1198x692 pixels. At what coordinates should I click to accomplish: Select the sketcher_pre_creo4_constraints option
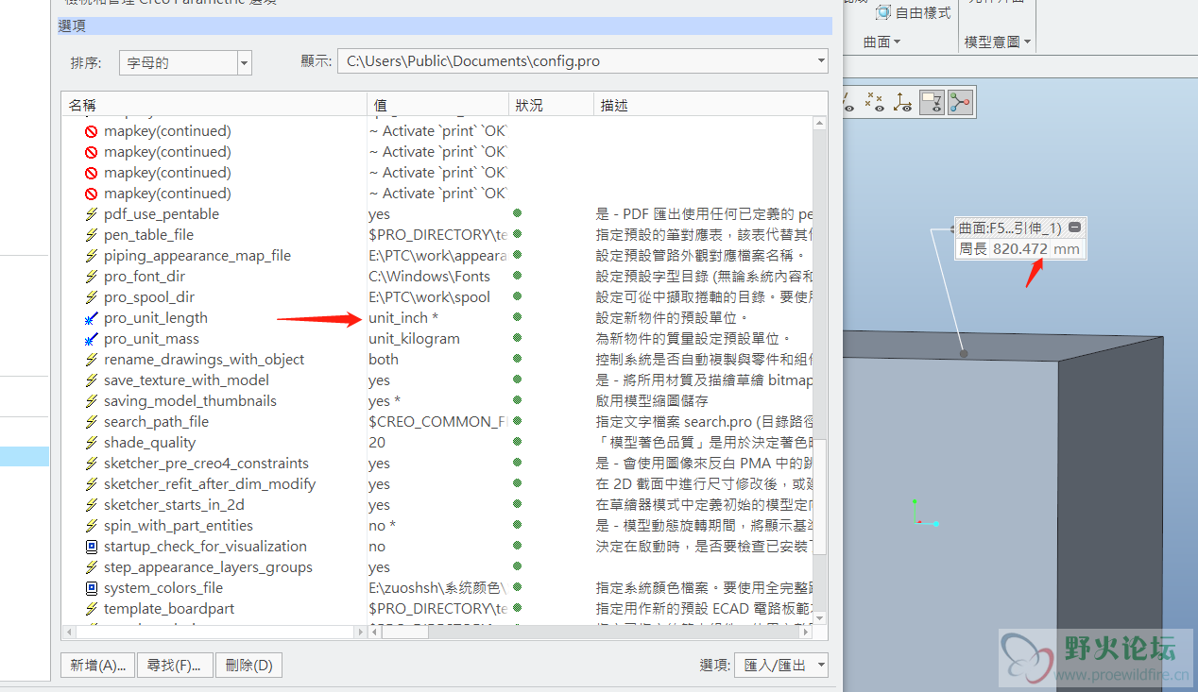[x=206, y=464]
